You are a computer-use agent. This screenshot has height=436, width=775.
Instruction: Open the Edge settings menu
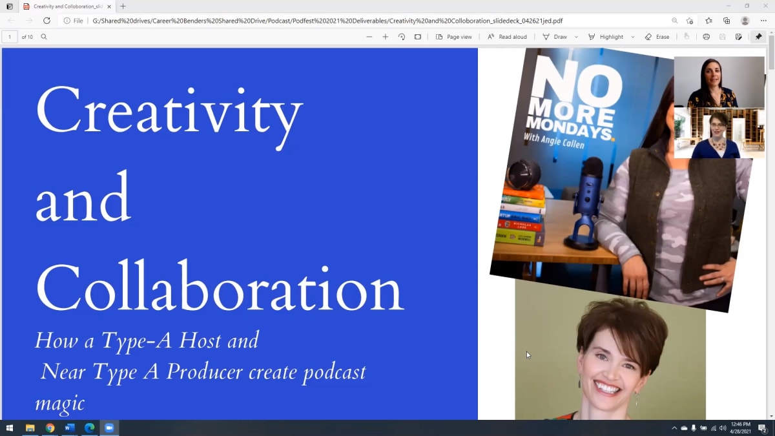pyautogui.click(x=763, y=21)
